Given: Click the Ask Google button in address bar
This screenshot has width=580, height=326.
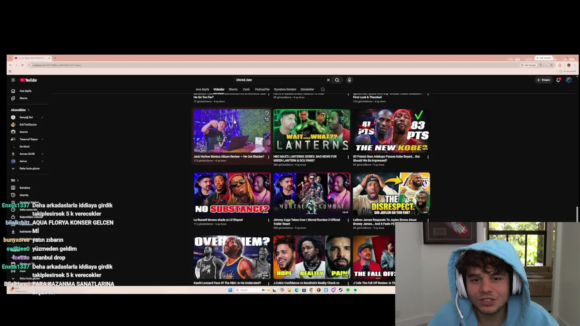Looking at the screenshot, I should pos(528,65).
